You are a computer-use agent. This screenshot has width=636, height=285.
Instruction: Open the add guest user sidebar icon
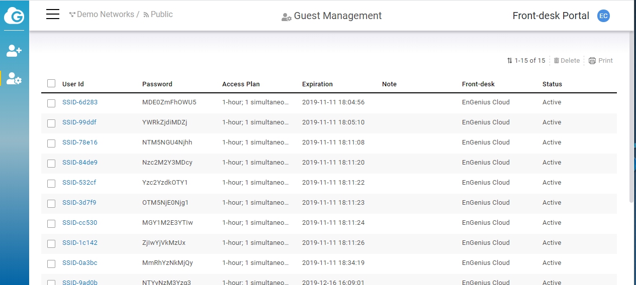pos(14,50)
